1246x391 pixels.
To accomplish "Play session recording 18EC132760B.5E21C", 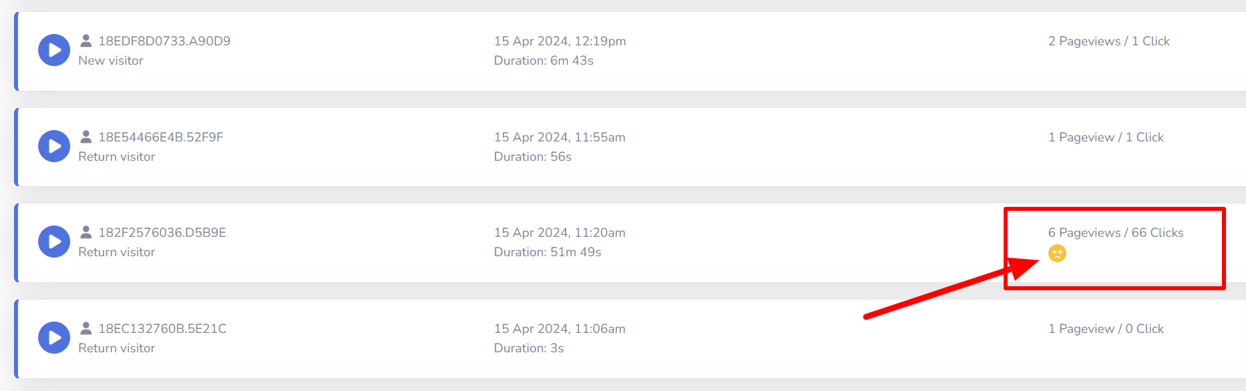I will click(x=54, y=338).
